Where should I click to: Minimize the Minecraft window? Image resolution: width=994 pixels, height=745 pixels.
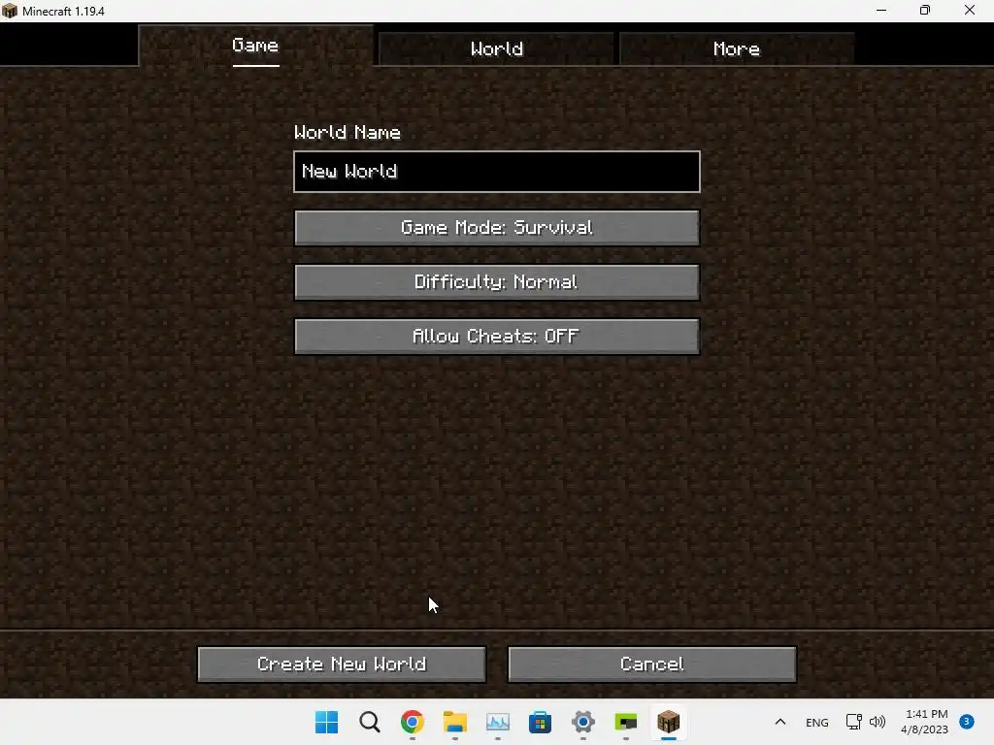(881, 10)
